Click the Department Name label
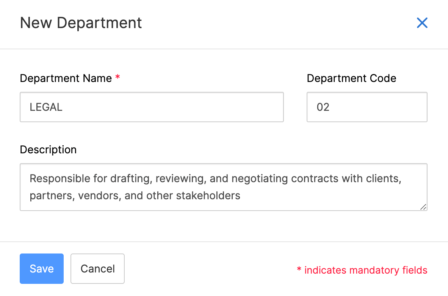Image resolution: width=448 pixels, height=296 pixels. (x=66, y=79)
